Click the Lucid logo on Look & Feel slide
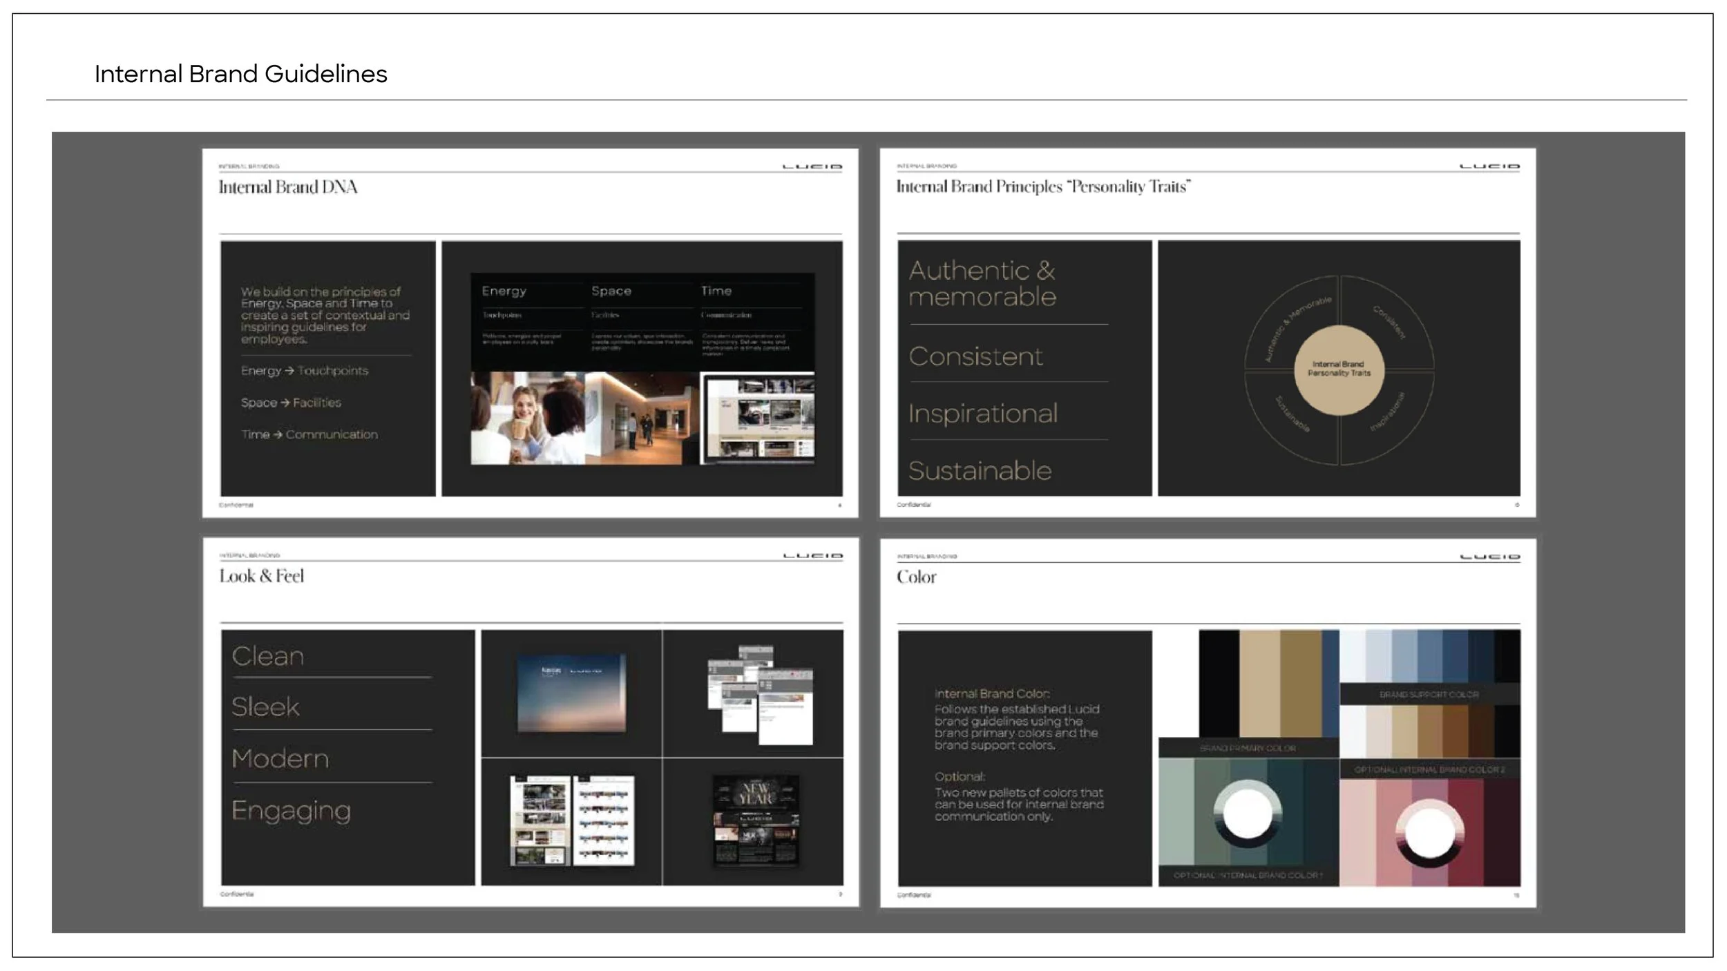Viewport: 1727px width, 971px height. pos(812,555)
